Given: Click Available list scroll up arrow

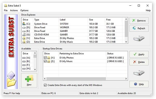Looking at the screenshot, I should pos(35,53).
